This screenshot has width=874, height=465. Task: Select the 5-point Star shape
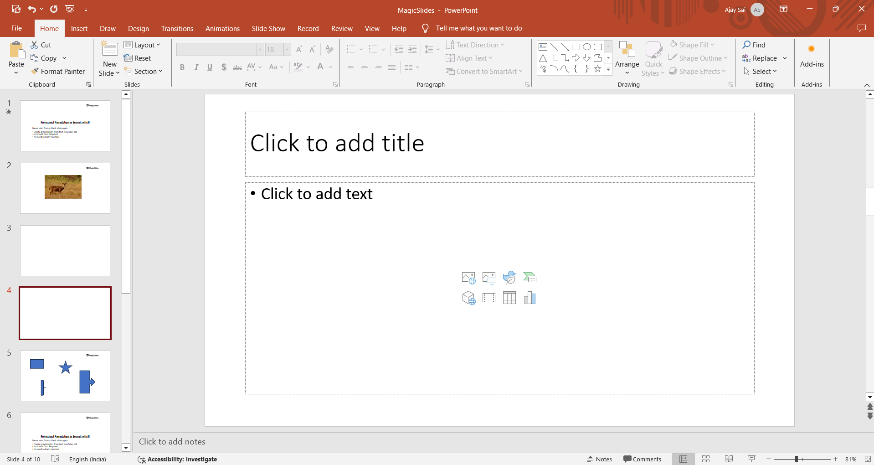point(597,69)
